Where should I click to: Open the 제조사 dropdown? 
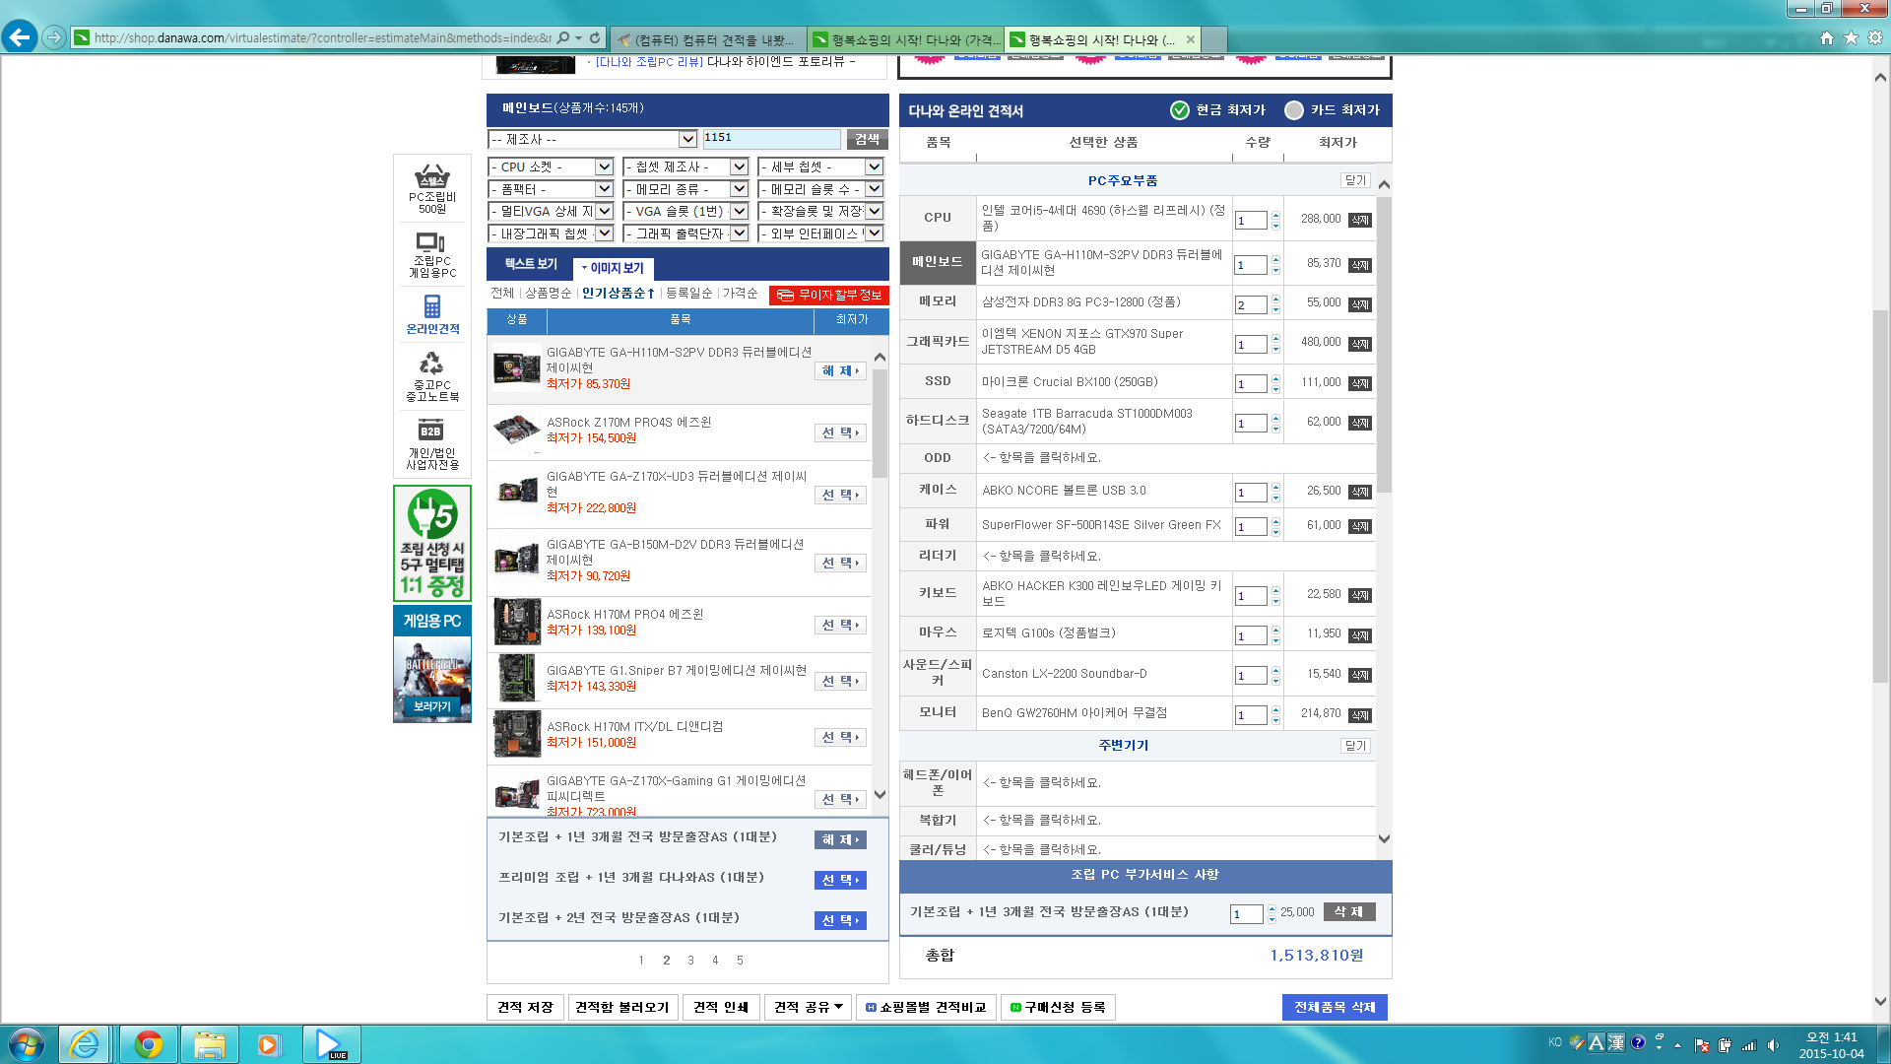pyautogui.click(x=686, y=139)
